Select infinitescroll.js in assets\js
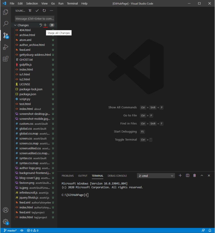This screenshot has height=233, width=215. pos(35,193)
